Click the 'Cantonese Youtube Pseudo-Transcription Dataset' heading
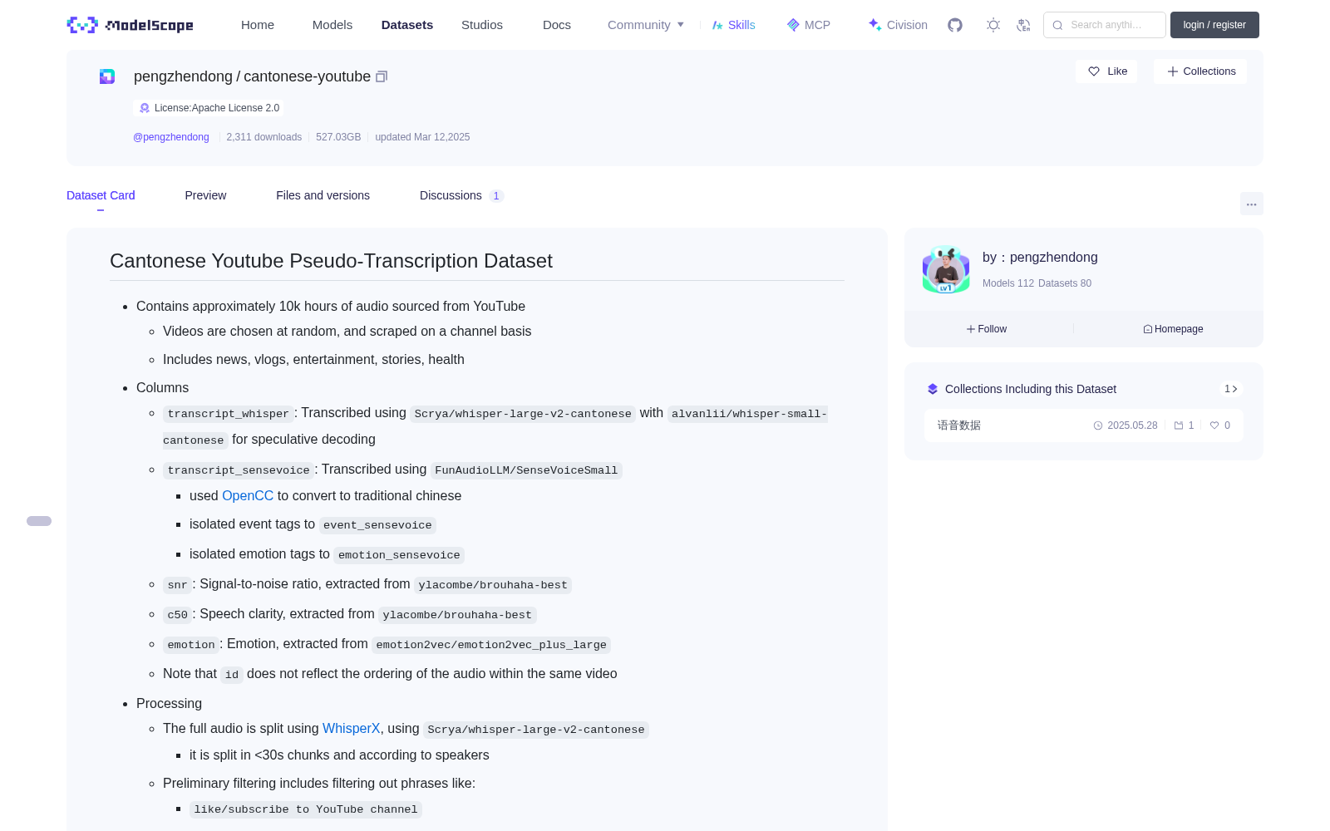This screenshot has height=831, width=1330. click(x=331, y=261)
